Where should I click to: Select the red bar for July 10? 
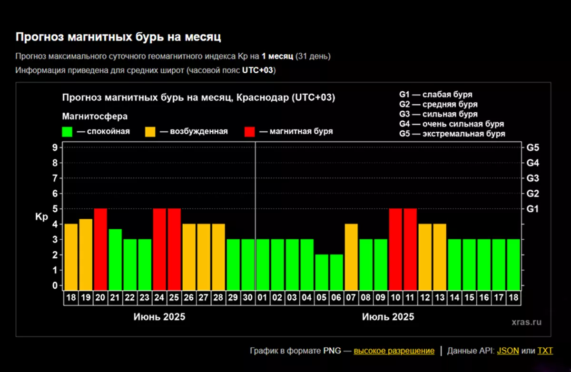click(396, 249)
